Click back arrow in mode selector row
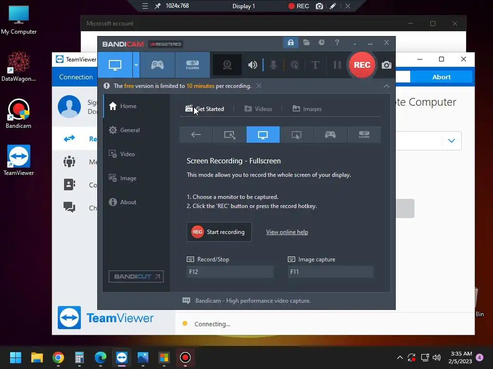The height and width of the screenshot is (369, 493). click(196, 135)
